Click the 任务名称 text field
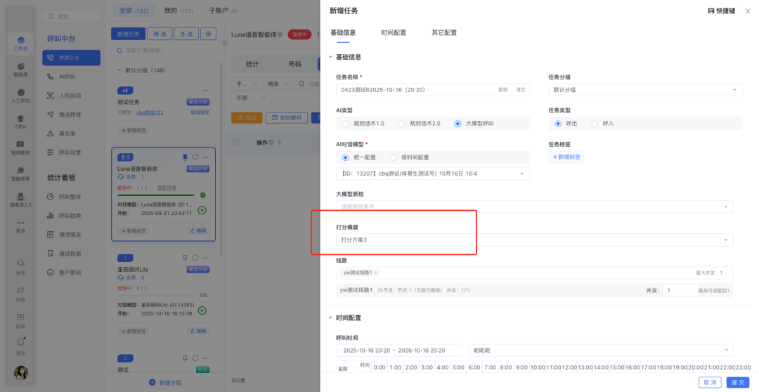 click(415, 90)
